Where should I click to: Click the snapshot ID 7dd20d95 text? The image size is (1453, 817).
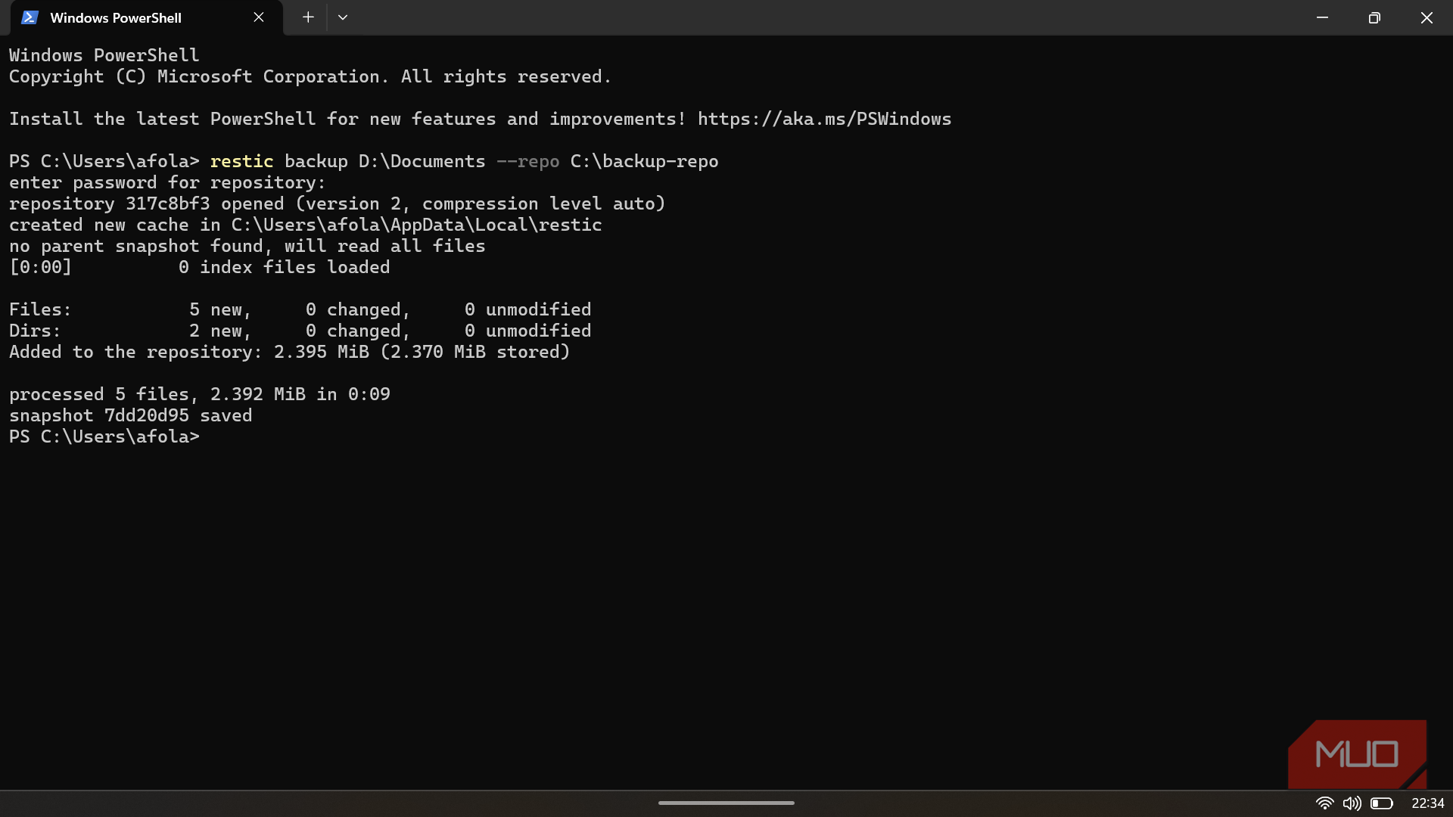point(145,415)
